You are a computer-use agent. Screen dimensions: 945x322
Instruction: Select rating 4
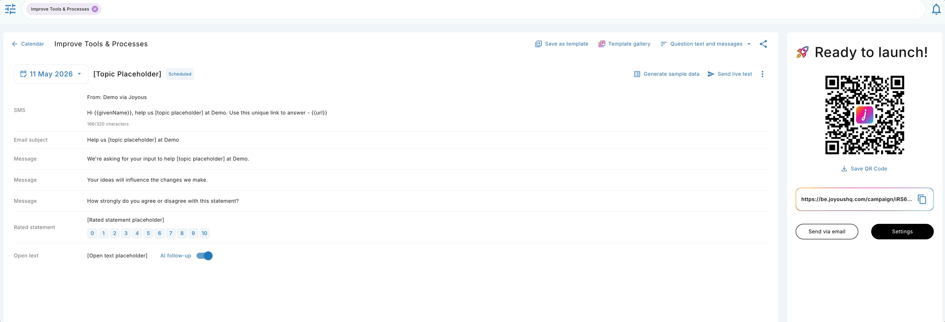click(x=137, y=233)
